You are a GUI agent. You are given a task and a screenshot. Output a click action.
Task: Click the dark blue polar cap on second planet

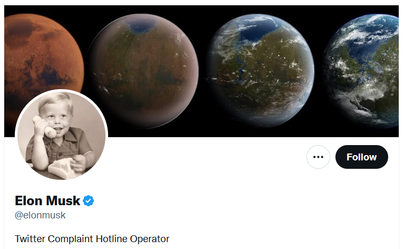coord(141,26)
